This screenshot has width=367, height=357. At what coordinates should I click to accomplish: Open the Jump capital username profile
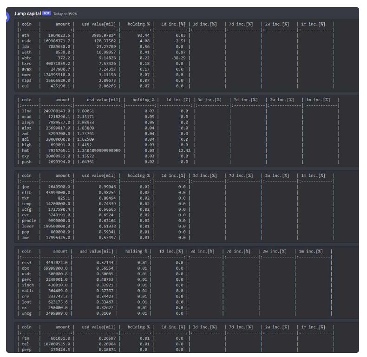27,13
